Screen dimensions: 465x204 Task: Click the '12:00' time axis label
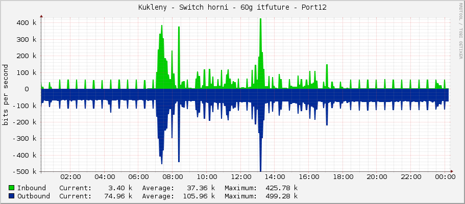point(241,177)
